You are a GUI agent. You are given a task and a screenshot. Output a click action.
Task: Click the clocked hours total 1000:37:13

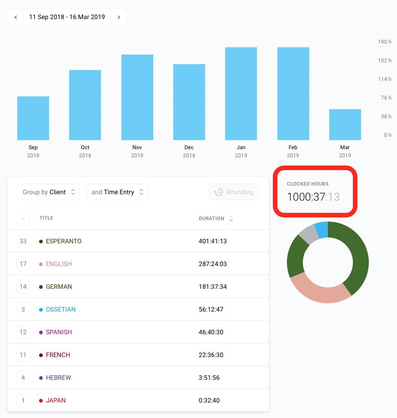tap(313, 197)
